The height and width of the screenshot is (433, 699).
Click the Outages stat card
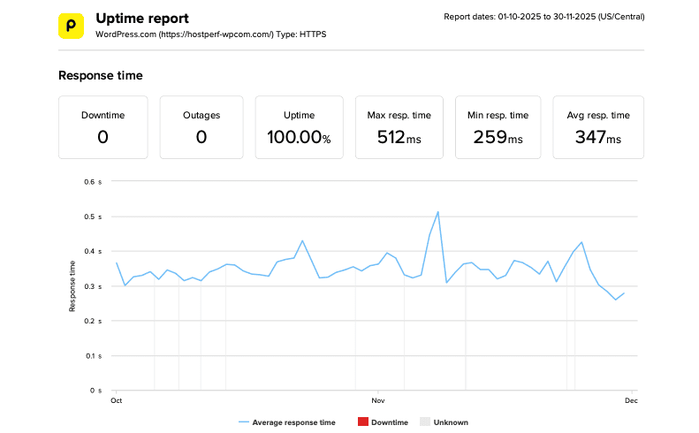pos(201,127)
